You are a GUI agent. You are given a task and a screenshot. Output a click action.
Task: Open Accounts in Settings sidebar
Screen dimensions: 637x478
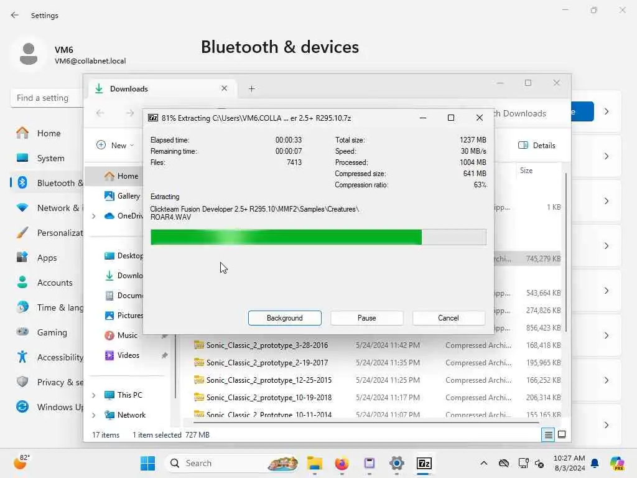point(55,283)
